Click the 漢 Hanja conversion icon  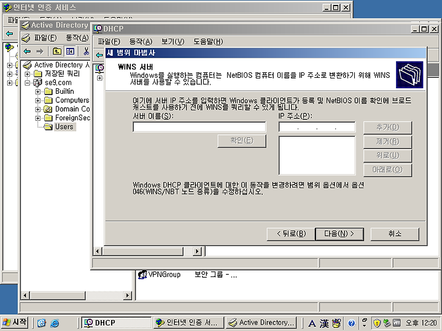[324, 323]
